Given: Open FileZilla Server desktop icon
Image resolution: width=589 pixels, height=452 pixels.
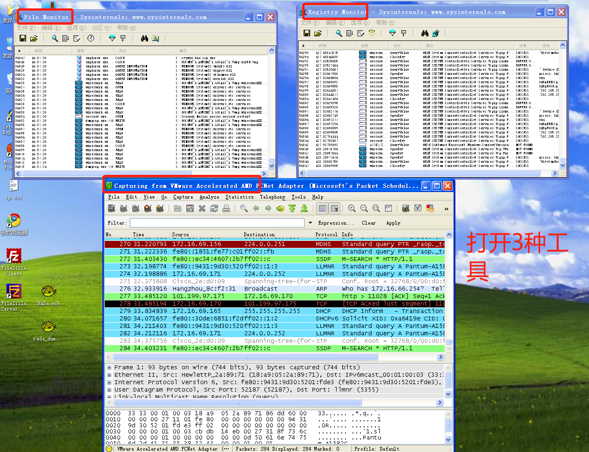Looking at the screenshot, I should point(14,298).
